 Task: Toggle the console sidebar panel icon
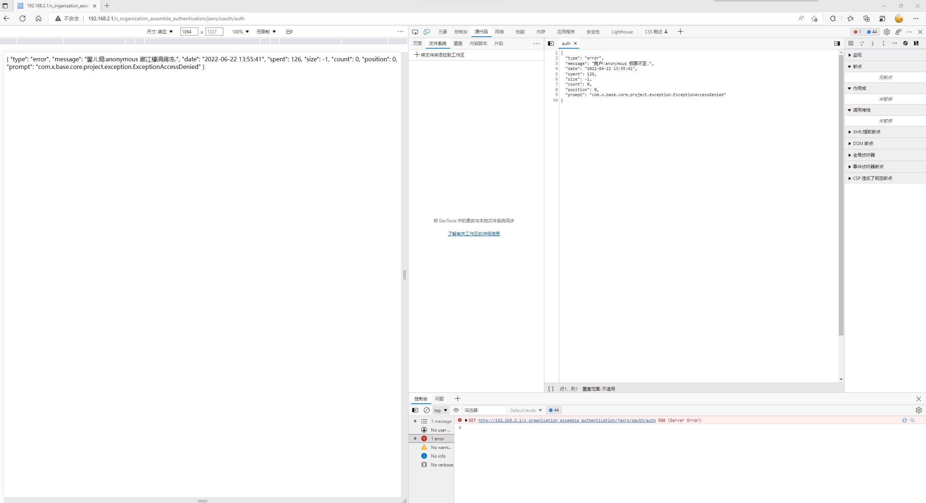pos(415,410)
